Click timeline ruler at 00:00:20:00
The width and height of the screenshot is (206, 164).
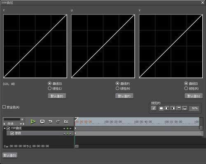113,122
